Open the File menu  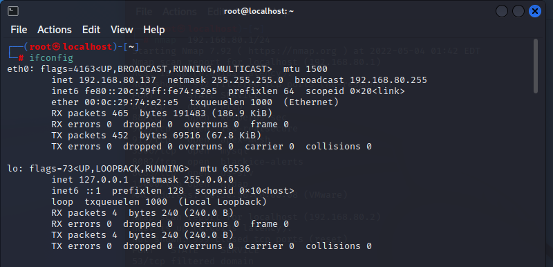(x=19, y=30)
